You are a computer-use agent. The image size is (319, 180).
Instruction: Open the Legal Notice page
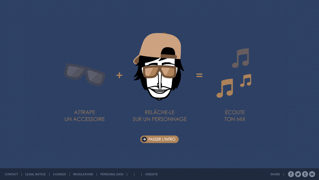coord(35,174)
